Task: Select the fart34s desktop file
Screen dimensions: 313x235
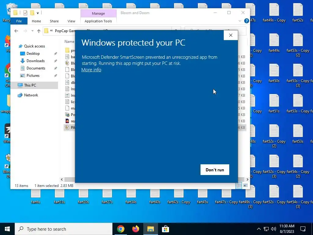Action: point(131,196)
